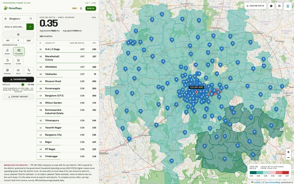Click the darkest green legend swatch

[x=253, y=173]
